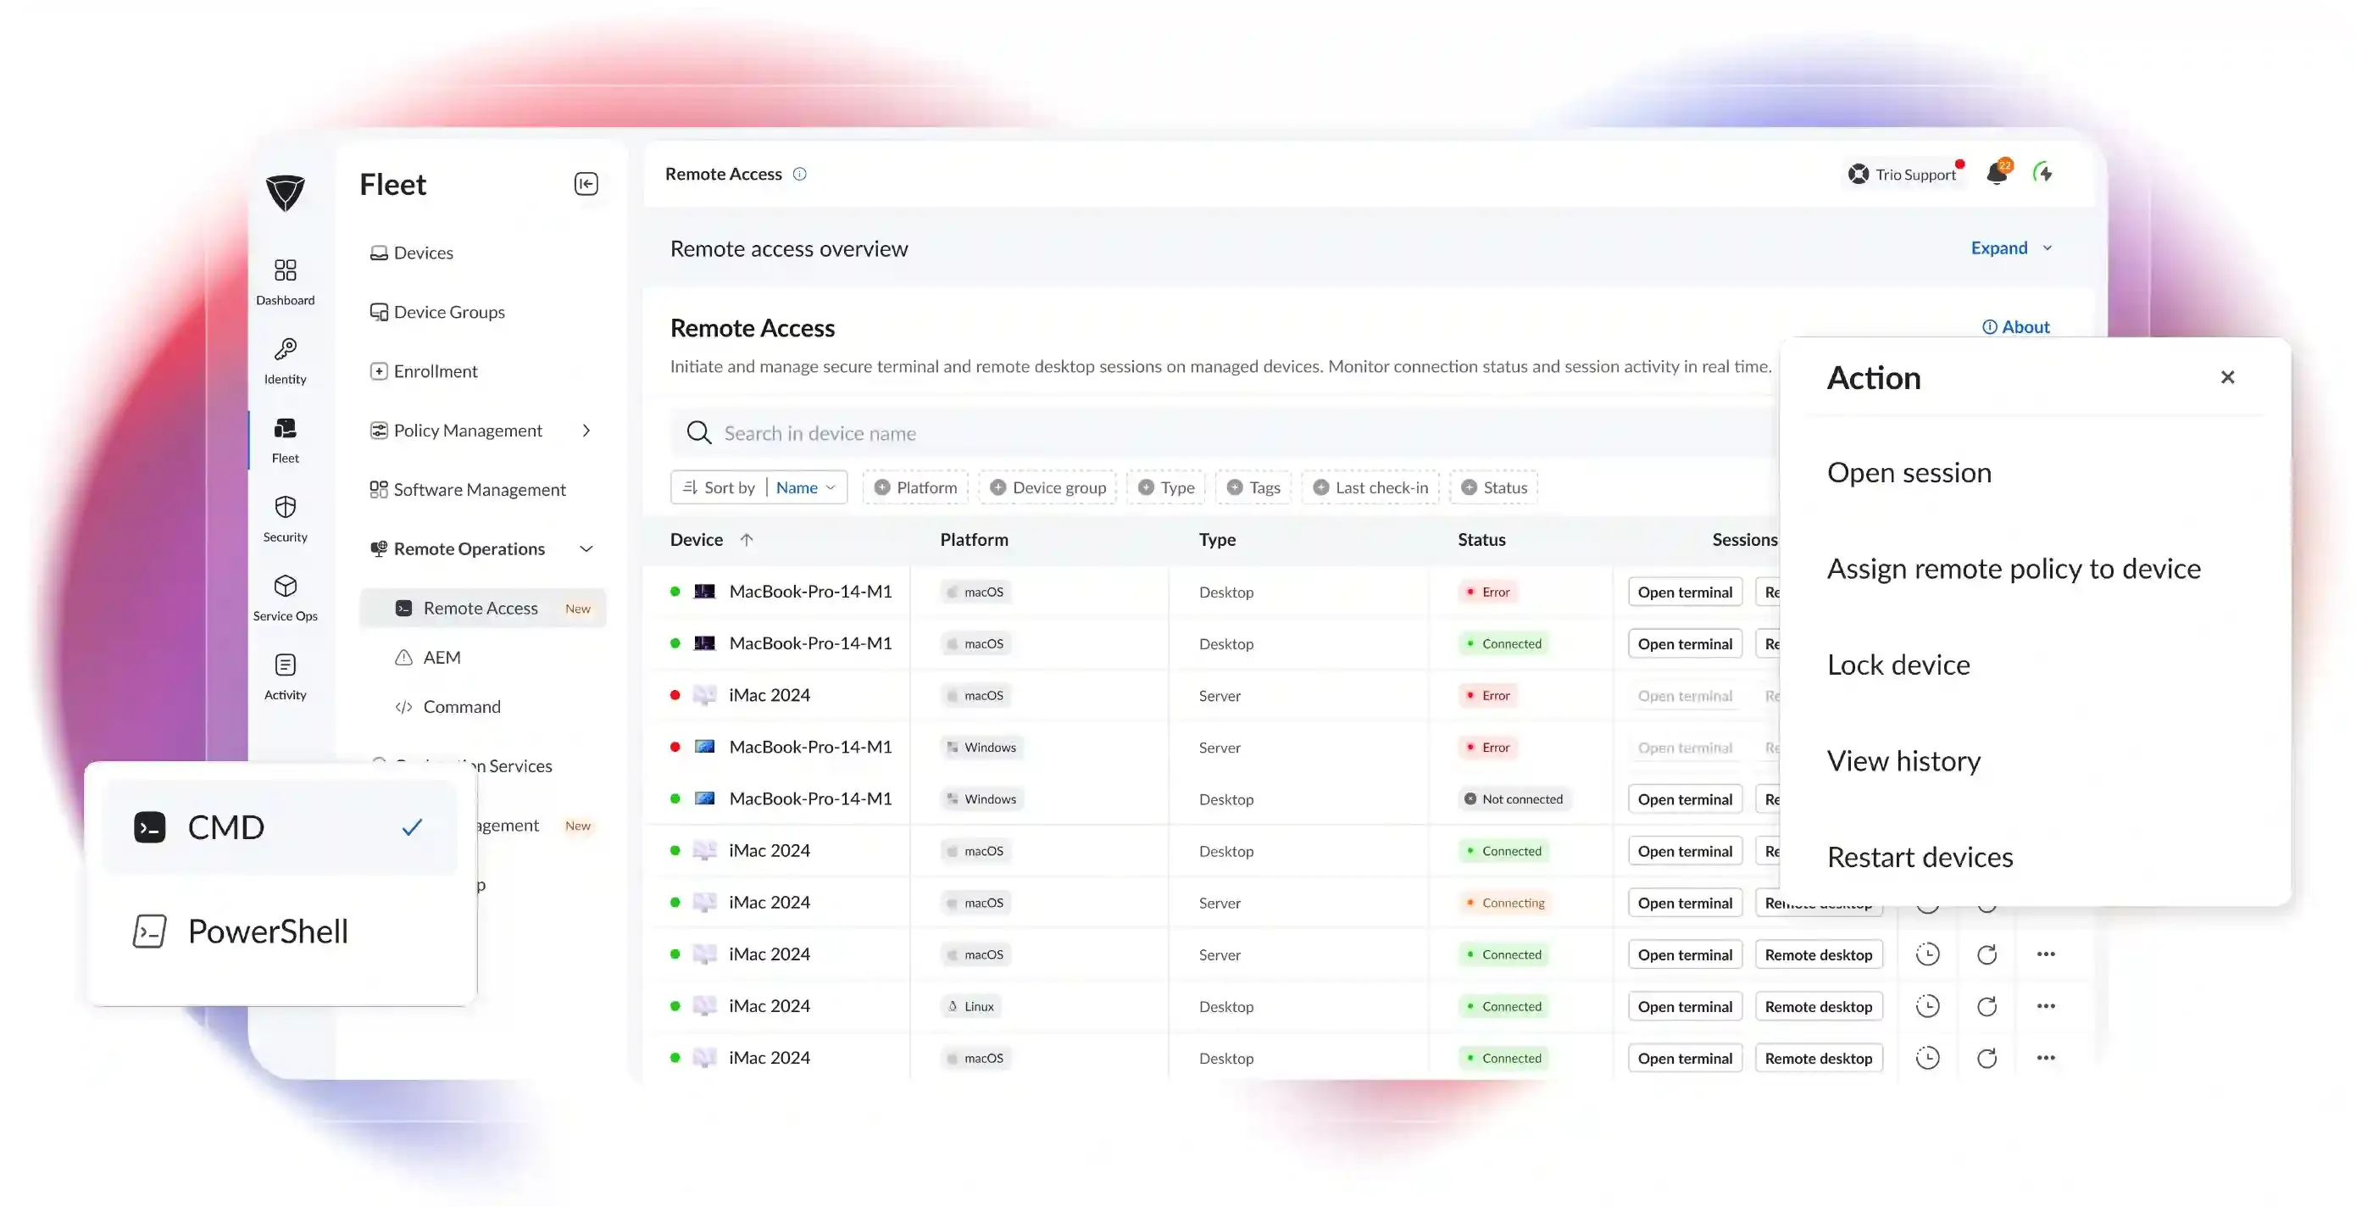Viewport: 2356px width, 1207px height.
Task: Add a Status filter
Action: (1494, 487)
